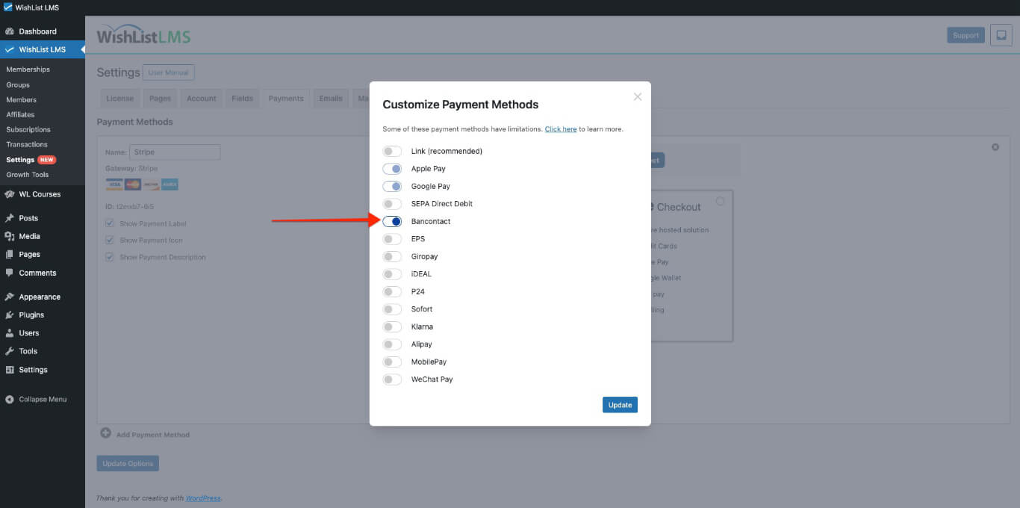
Task: Click the WishList LMS sidebar icon
Action: coord(10,49)
